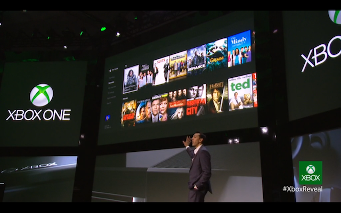Click the #XboxReveal hashtag text

[303, 189]
